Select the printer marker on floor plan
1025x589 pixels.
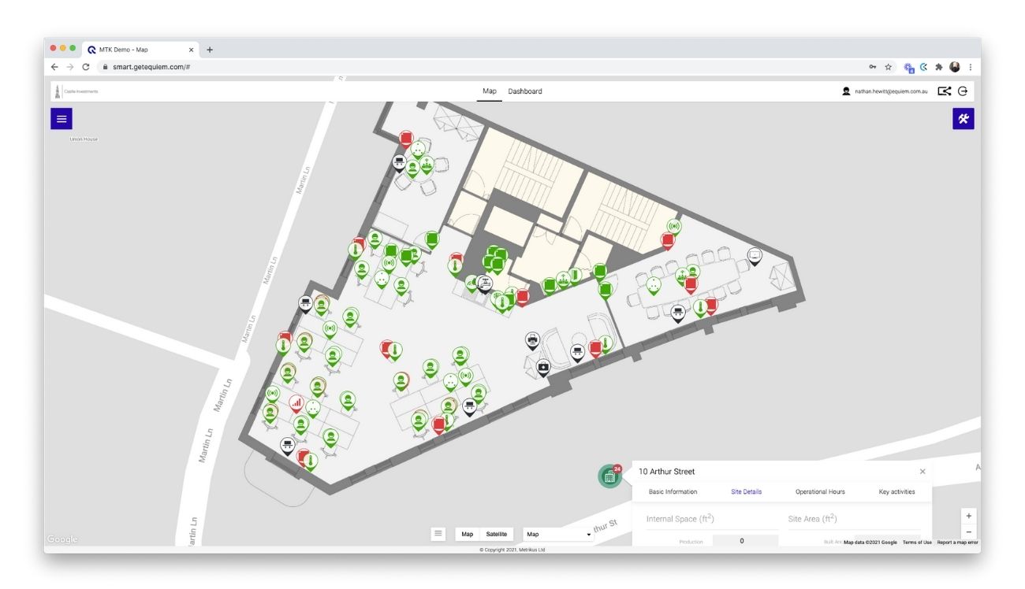pyautogui.click(x=532, y=339)
